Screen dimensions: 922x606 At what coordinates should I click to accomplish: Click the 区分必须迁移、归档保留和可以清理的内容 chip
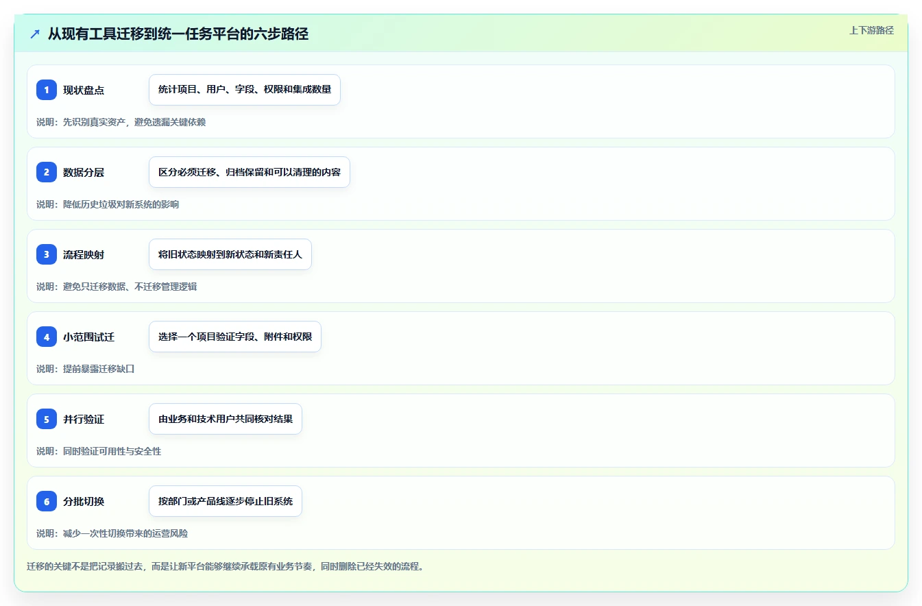tap(250, 172)
